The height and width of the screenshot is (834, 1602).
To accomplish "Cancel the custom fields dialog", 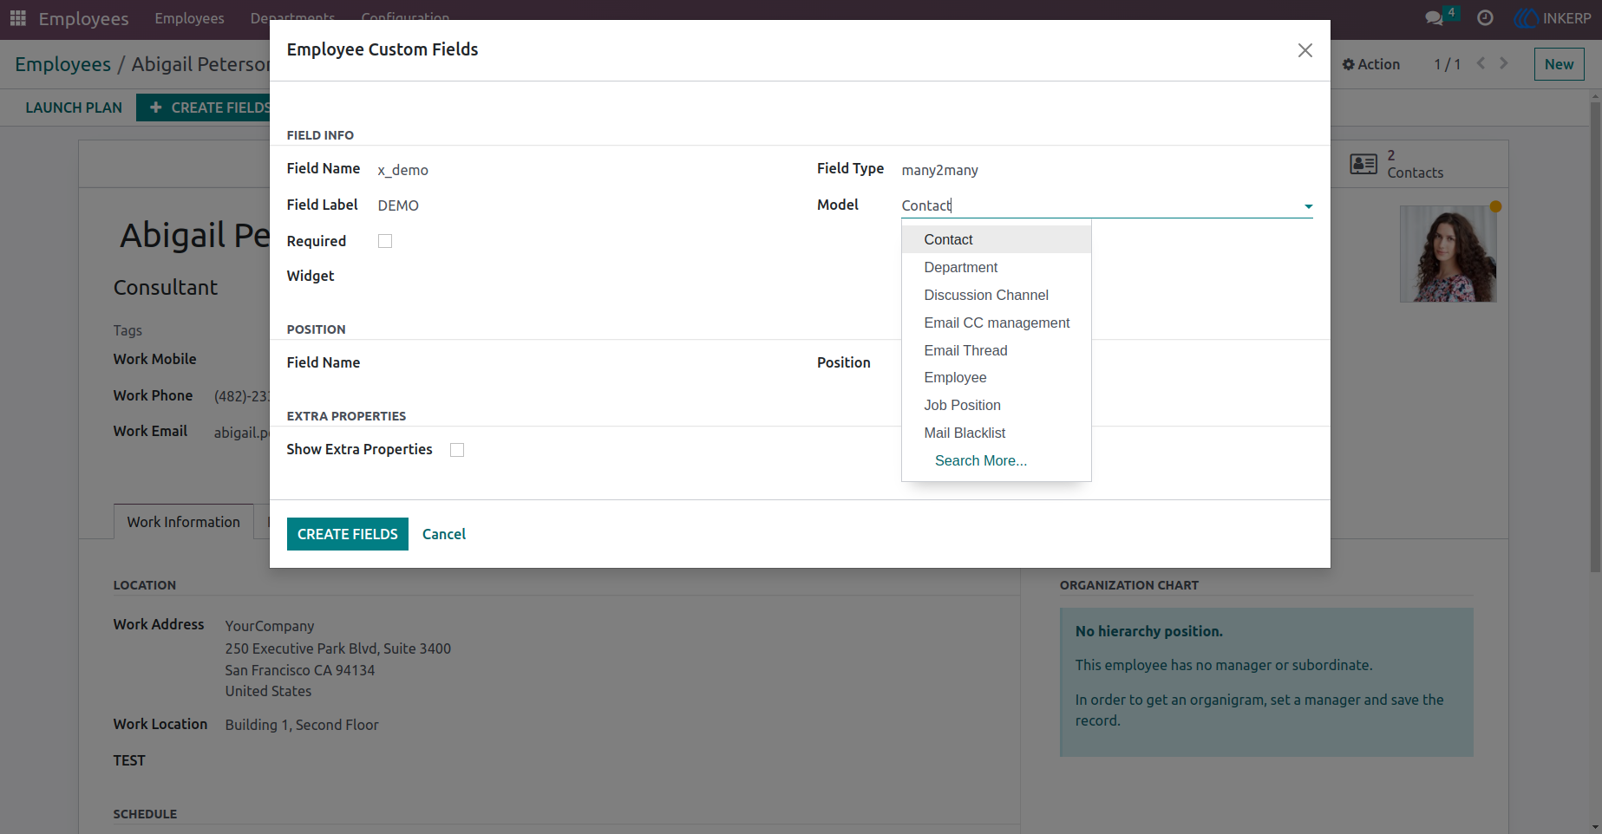I will pyautogui.click(x=444, y=534).
